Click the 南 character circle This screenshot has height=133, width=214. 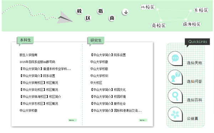(x=112, y=18)
